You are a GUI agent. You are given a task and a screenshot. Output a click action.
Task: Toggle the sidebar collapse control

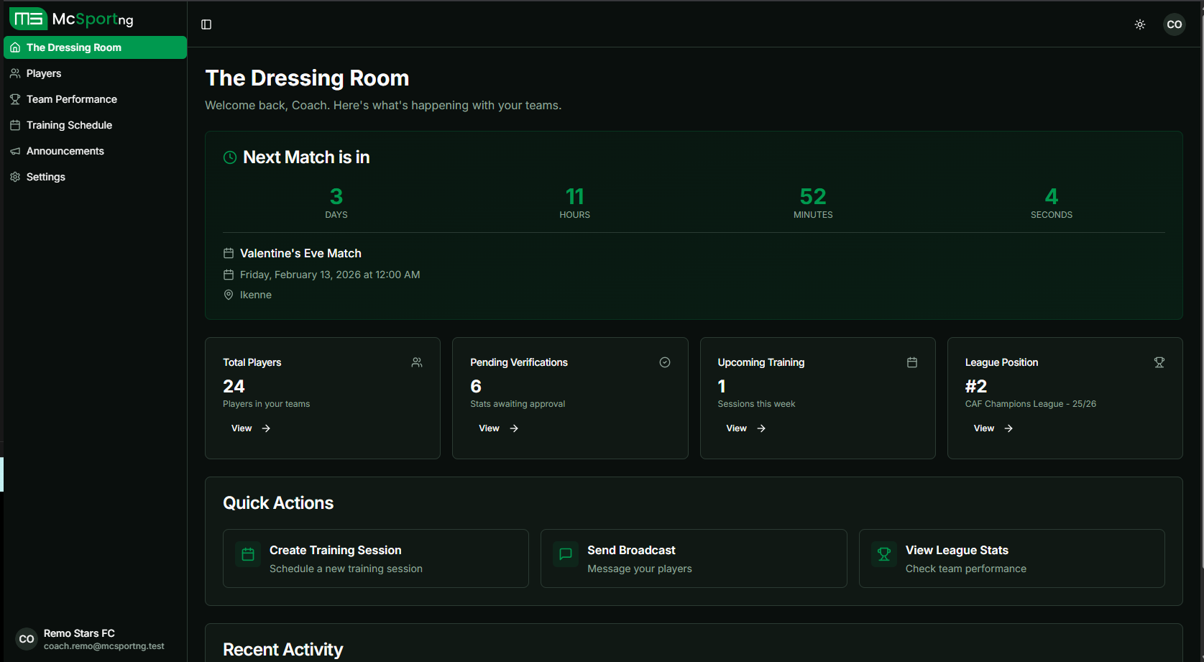206,24
